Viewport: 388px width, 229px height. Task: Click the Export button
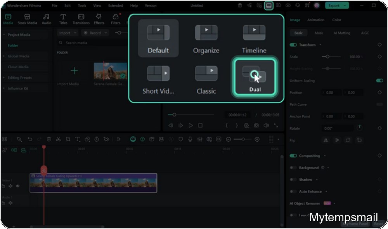[x=334, y=5]
